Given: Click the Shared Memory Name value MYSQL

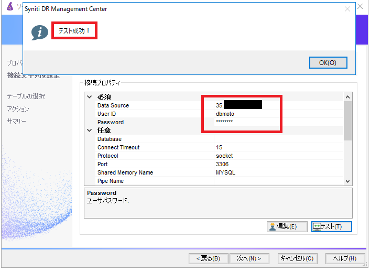Looking at the screenshot, I should (225, 172).
